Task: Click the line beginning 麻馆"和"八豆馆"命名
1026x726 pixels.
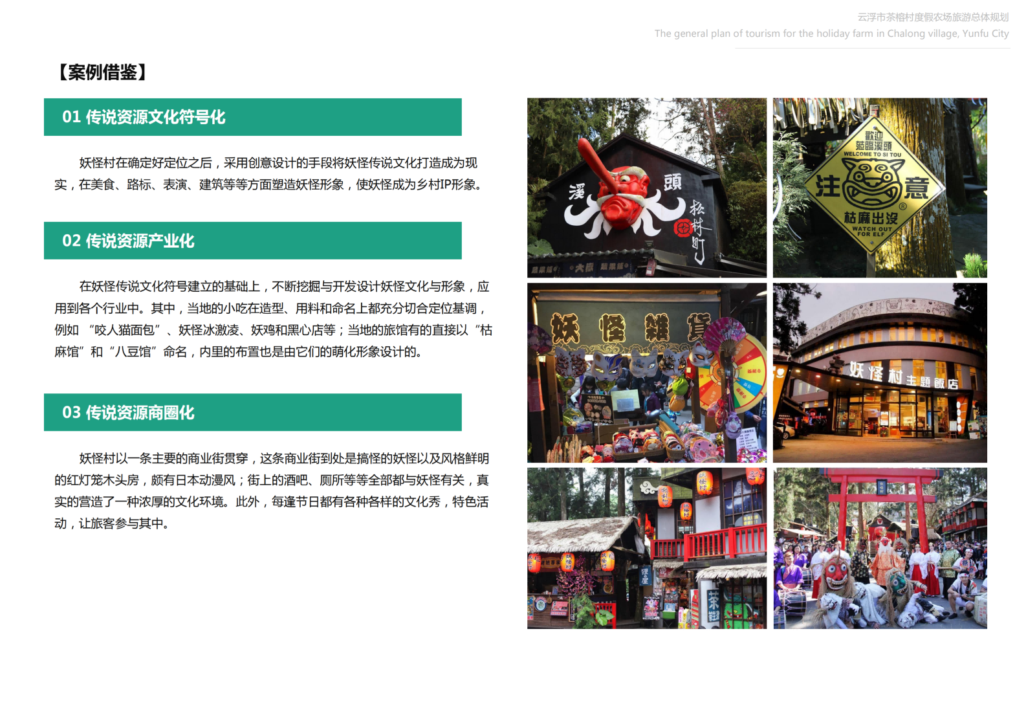Action: tap(239, 352)
